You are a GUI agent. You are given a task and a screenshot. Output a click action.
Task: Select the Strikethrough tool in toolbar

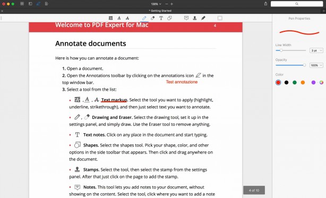point(127,18)
